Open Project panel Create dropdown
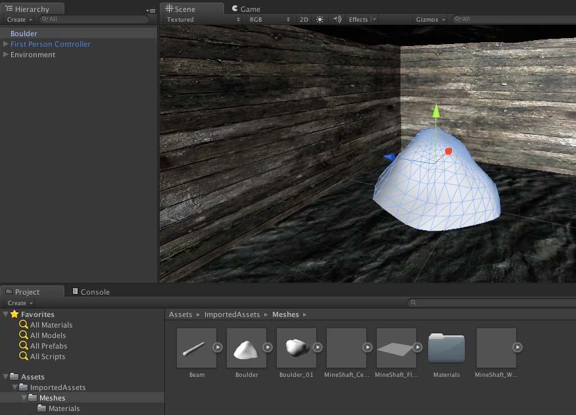This screenshot has width=576, height=415. click(x=20, y=303)
